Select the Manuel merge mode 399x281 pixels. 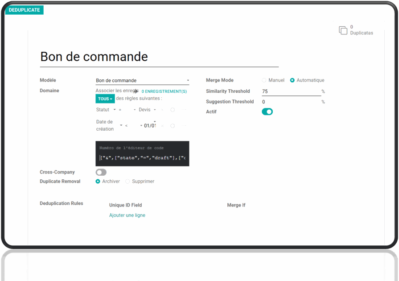pos(263,80)
